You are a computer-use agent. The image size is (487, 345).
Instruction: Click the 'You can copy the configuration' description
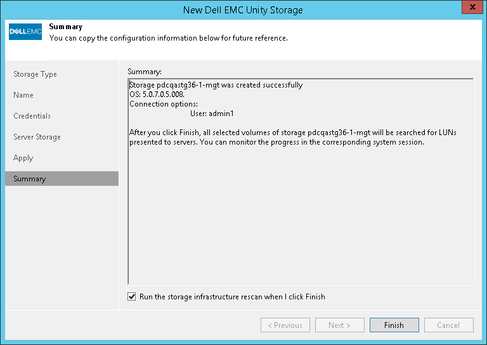click(x=168, y=38)
